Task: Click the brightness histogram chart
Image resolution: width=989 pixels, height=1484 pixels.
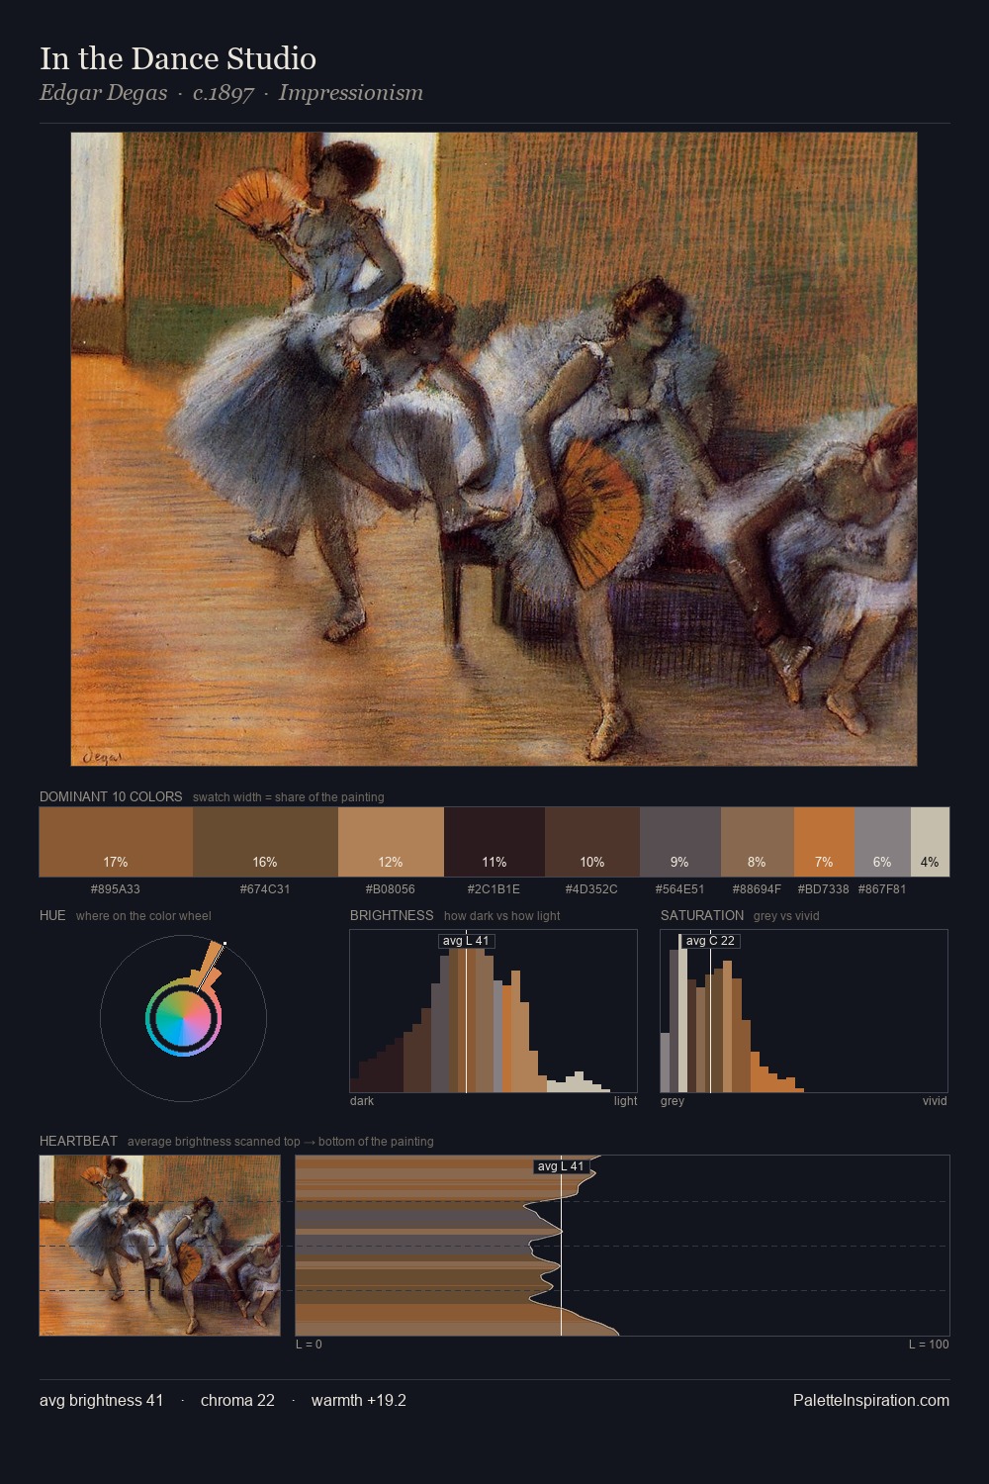Action: (494, 1011)
